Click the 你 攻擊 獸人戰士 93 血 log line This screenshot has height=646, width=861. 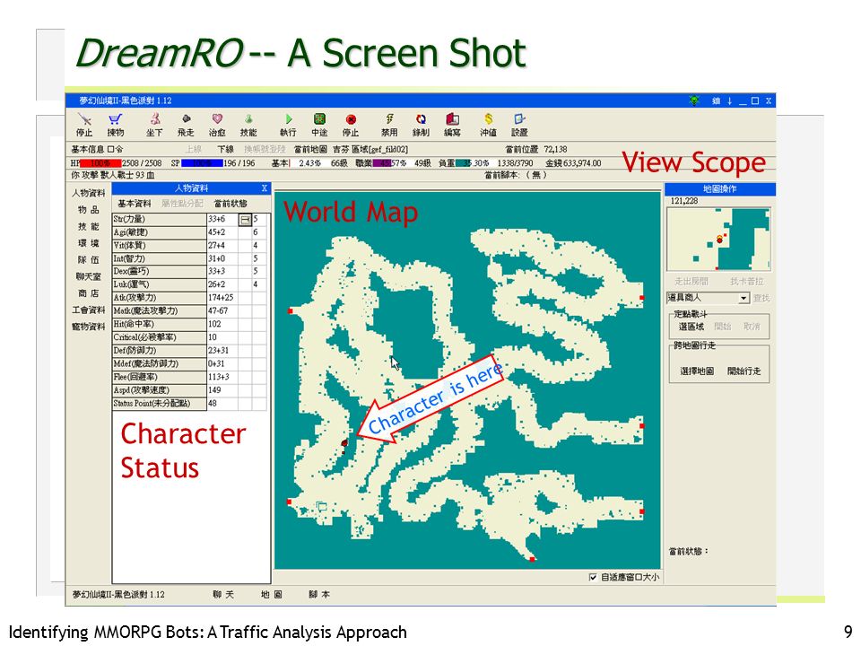[113, 175]
